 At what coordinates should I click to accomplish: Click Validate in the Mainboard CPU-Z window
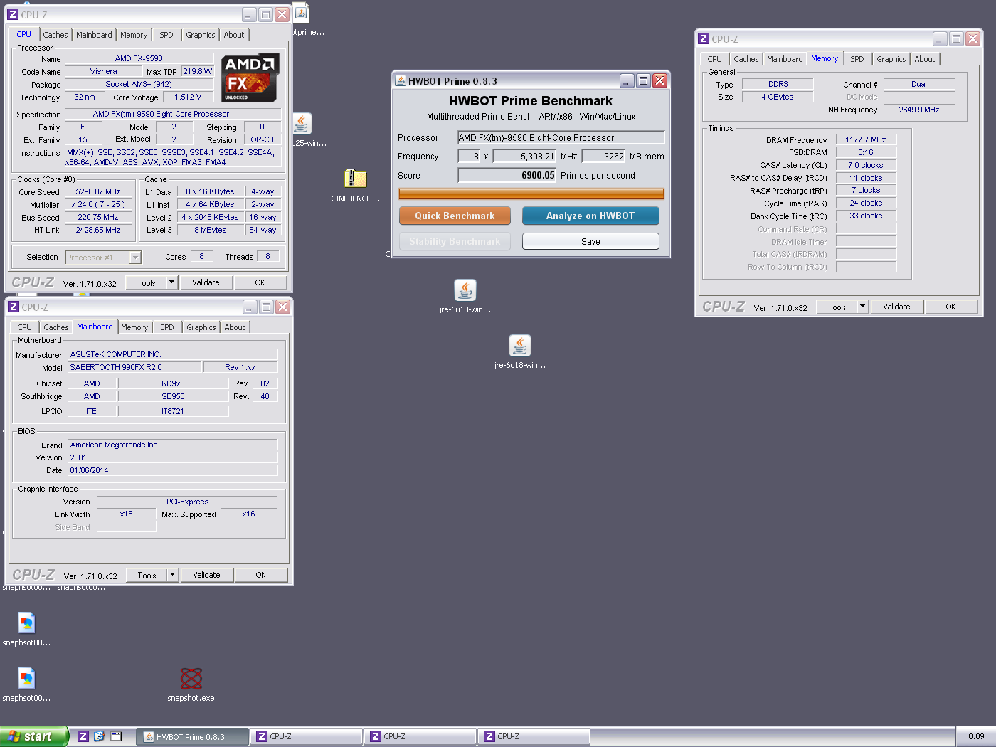click(x=206, y=575)
